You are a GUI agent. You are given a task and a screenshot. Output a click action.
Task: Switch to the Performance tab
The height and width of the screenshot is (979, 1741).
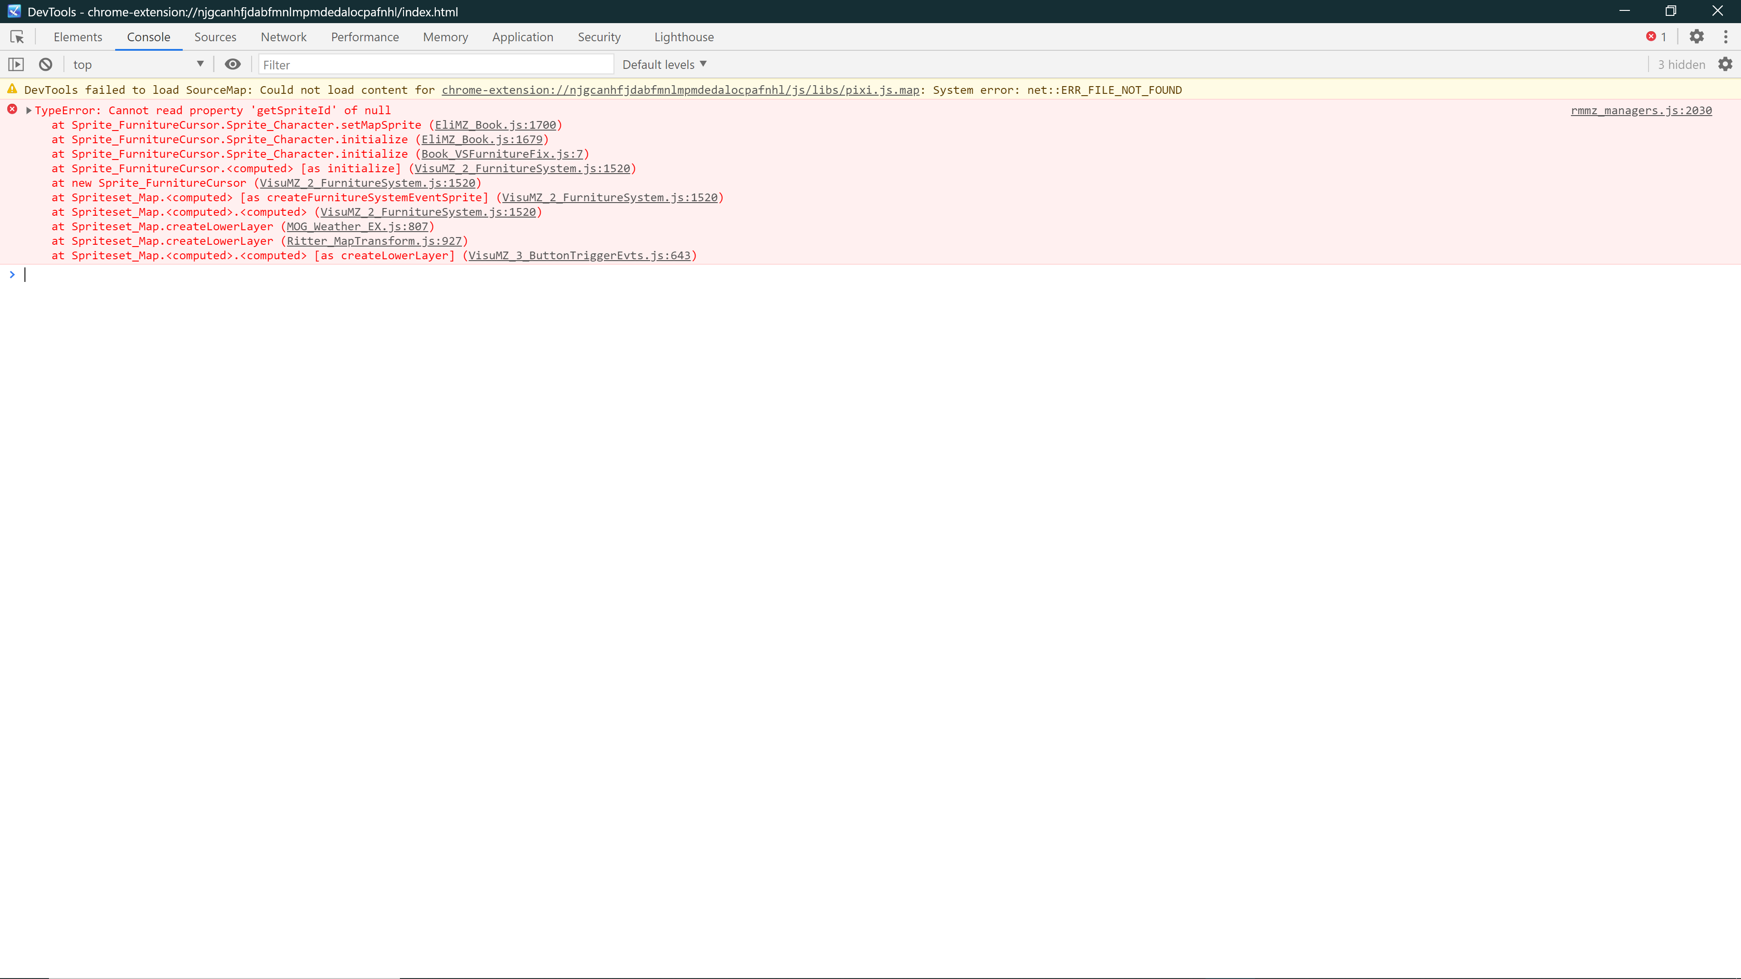pos(365,37)
